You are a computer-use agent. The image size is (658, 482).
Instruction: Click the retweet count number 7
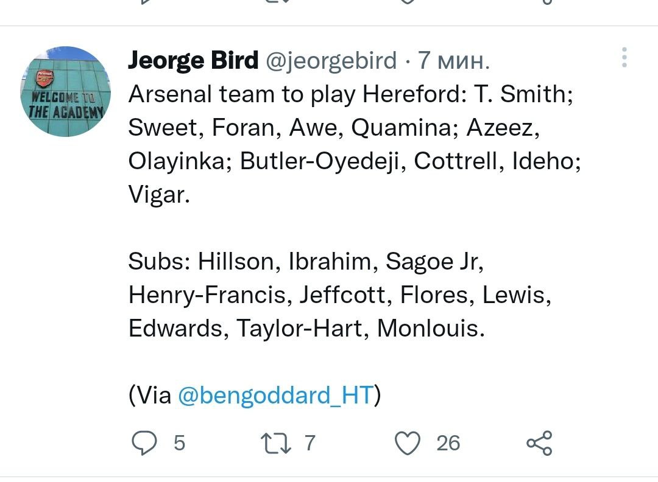[x=310, y=443]
